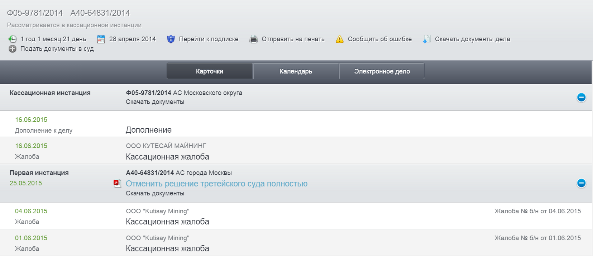
Task: Switch to the Электронное дело tab
Action: click(382, 71)
